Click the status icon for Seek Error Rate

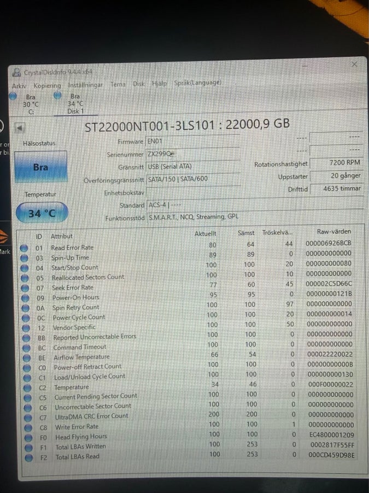click(25, 288)
